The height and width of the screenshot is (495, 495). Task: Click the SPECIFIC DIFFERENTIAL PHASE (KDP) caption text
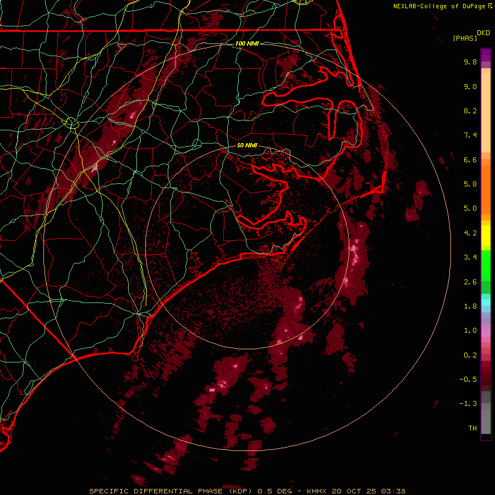(x=170, y=491)
